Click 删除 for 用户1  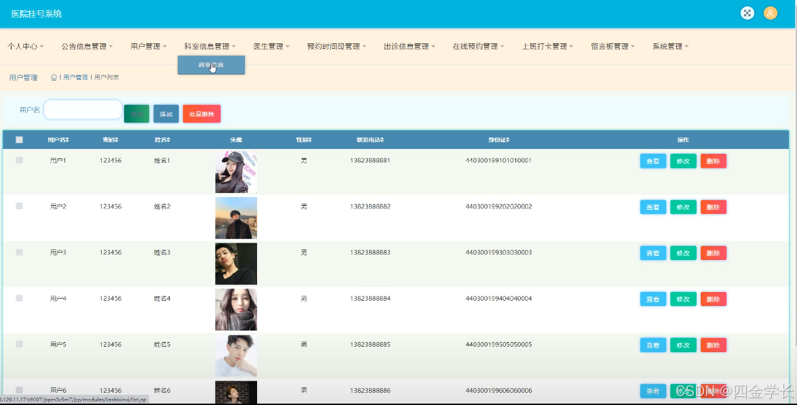[x=713, y=161]
